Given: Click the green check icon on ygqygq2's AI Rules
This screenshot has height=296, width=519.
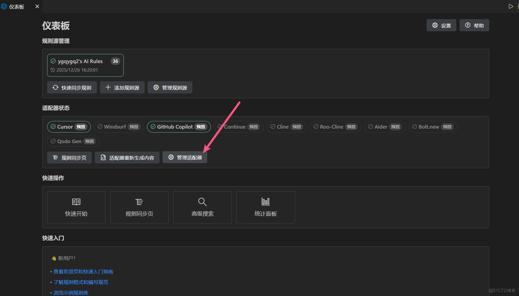Looking at the screenshot, I should pyautogui.click(x=53, y=61).
